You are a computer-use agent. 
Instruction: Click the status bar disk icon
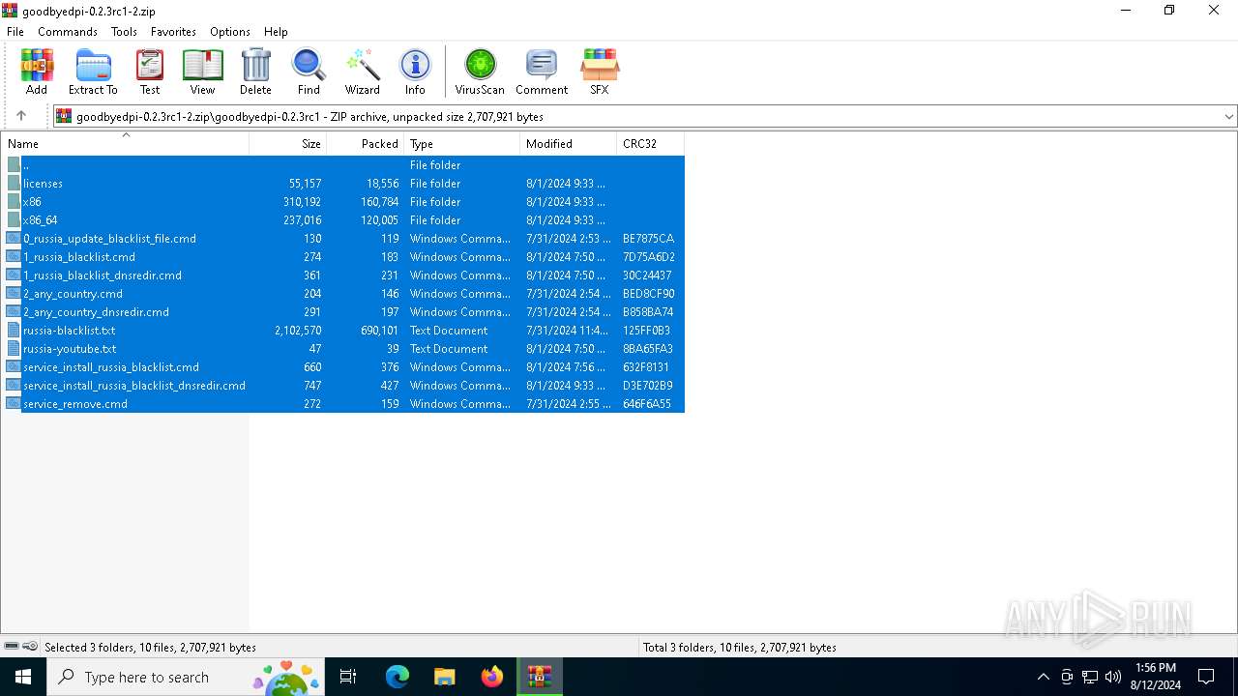tap(12, 647)
